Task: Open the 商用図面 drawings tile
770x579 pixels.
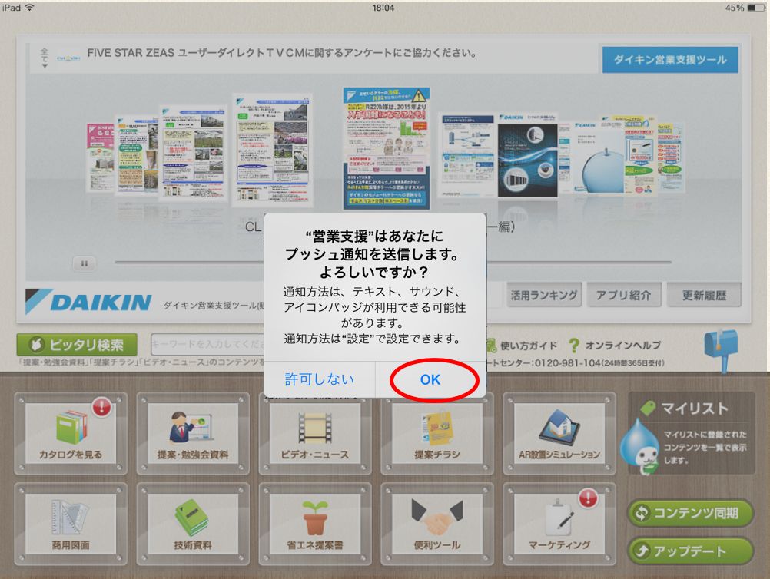Action: coord(71,524)
